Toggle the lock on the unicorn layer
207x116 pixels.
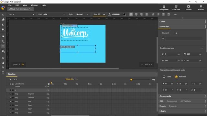click(x=13, y=98)
